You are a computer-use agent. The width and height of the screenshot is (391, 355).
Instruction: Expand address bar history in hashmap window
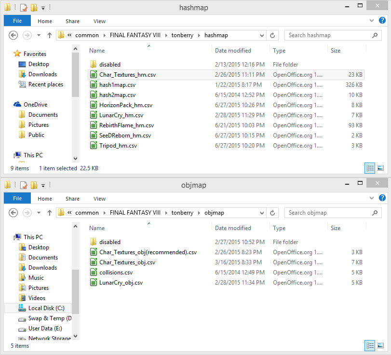point(262,35)
